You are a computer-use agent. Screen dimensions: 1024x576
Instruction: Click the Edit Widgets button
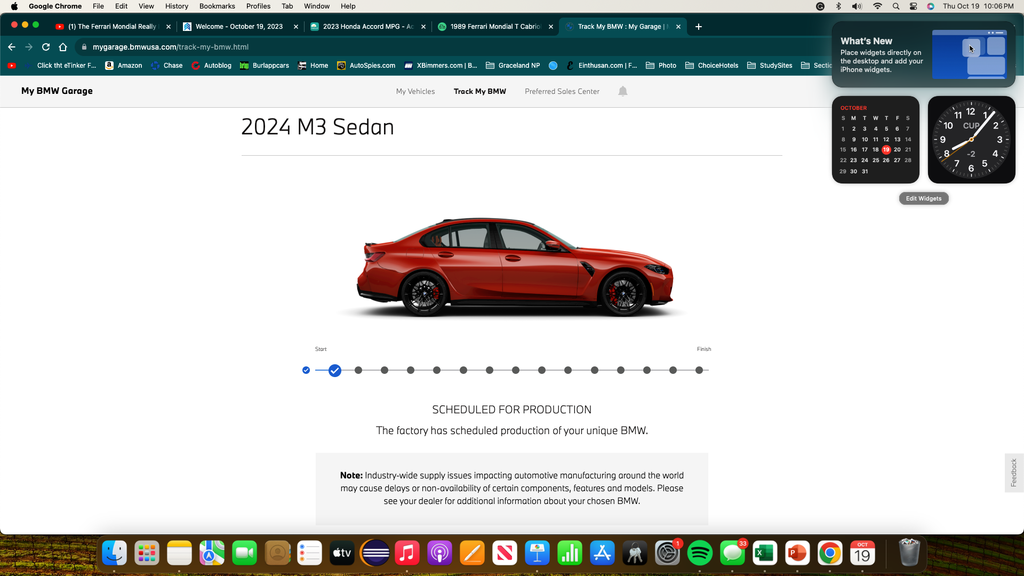tap(923, 198)
